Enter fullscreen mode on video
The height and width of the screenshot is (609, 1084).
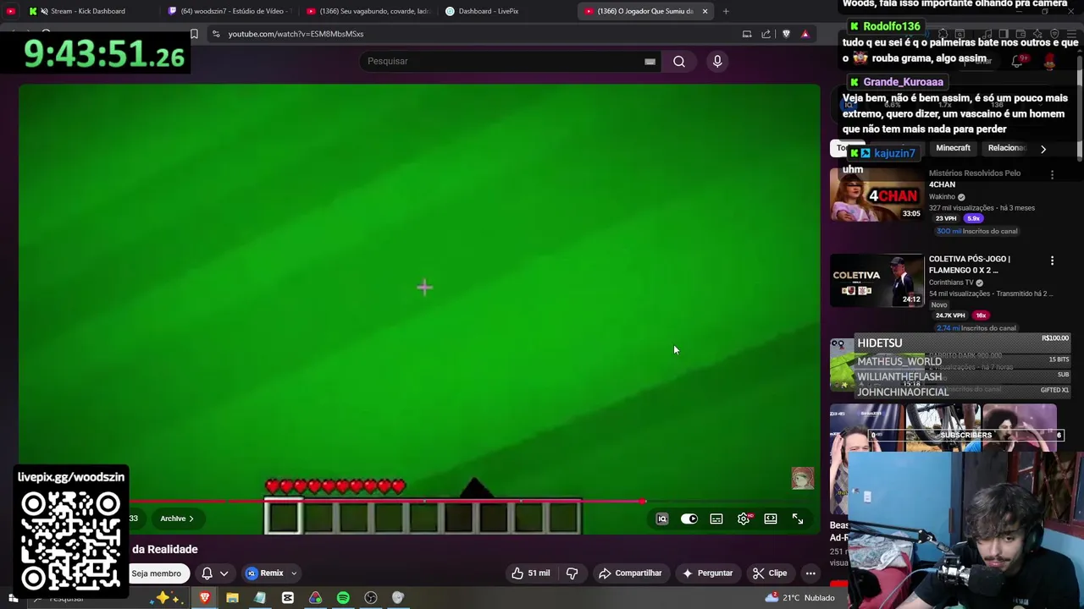click(798, 518)
